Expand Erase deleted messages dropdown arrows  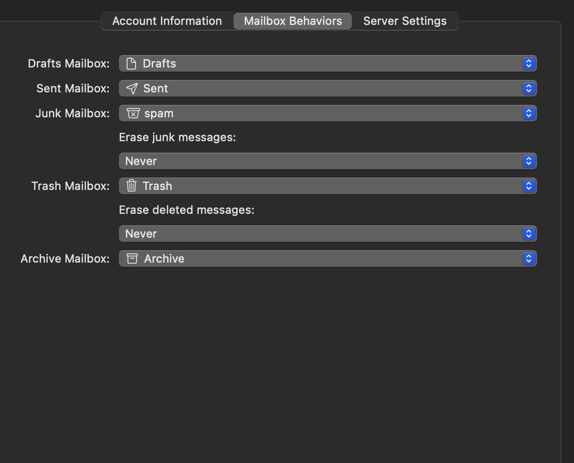pos(528,234)
